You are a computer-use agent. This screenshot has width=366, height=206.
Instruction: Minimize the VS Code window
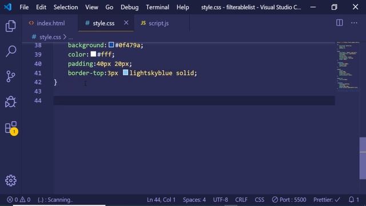(313, 7)
